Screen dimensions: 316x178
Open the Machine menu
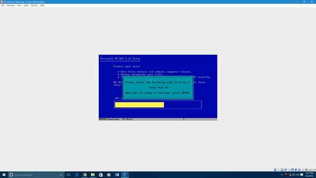pyautogui.click(x=10, y=5)
